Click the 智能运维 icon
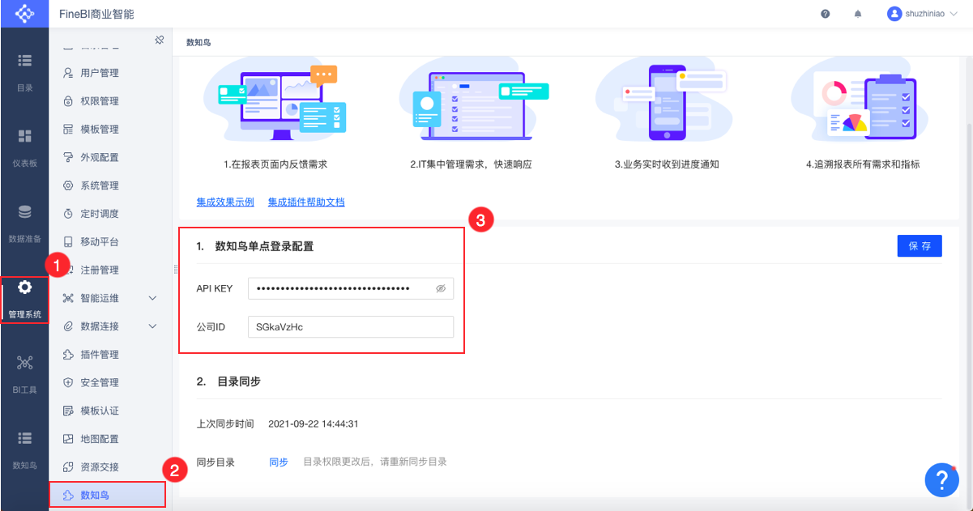This screenshot has height=511, width=973. (68, 298)
